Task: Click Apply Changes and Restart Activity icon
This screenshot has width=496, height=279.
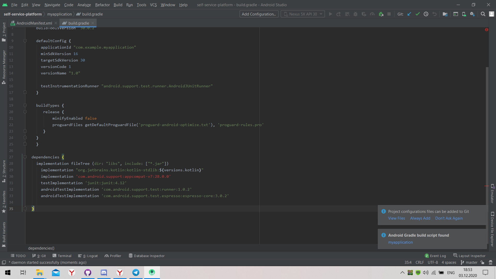Action: [339, 14]
